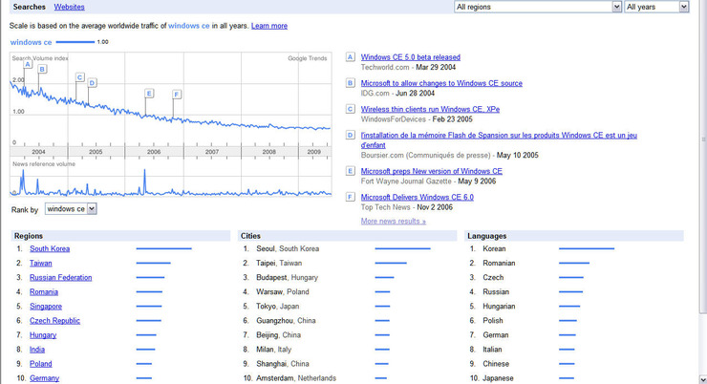Click the E icon beside Microsoft preps headline
707x384 pixels.
[351, 171]
